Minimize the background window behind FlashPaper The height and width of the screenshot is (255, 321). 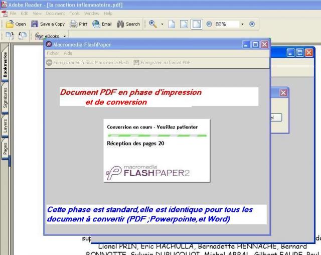click(x=290, y=53)
